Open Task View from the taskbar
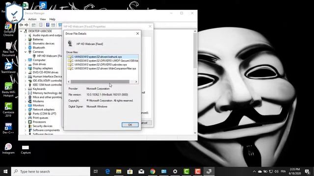This screenshot has height=176, width=314. [96, 172]
